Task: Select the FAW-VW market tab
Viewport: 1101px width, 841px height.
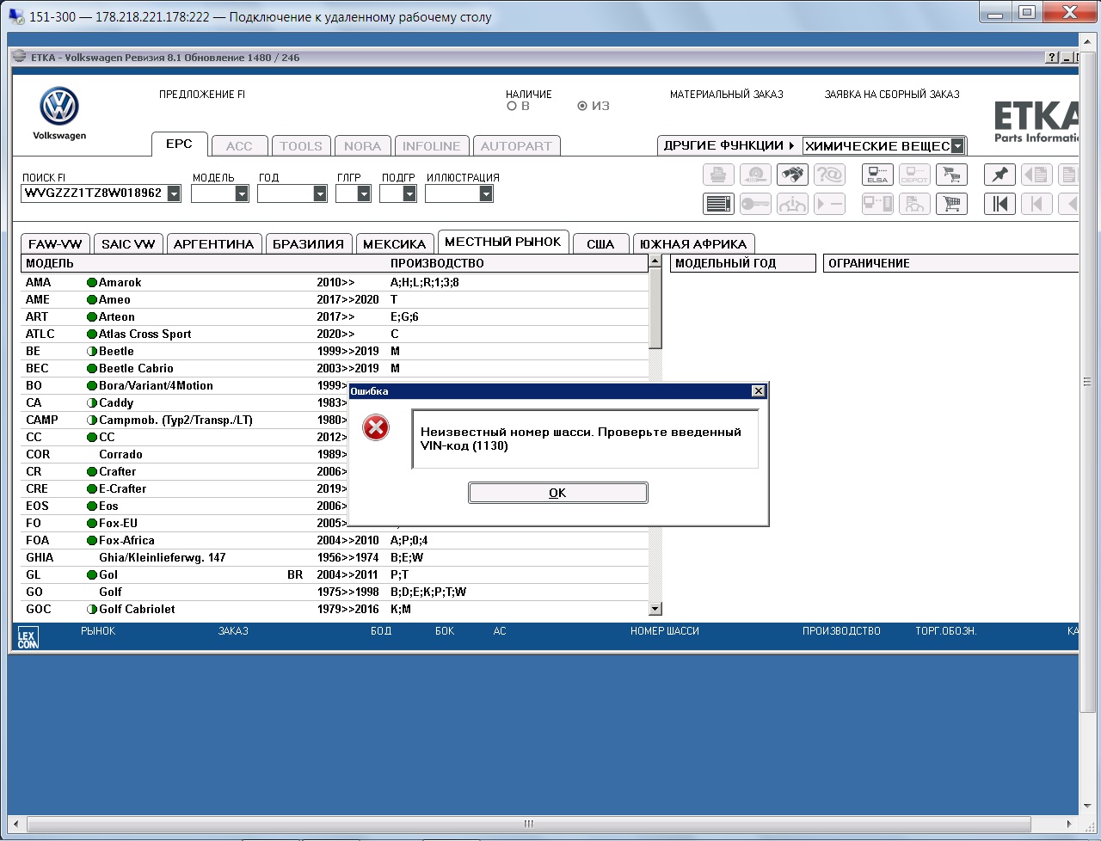Action: click(55, 243)
